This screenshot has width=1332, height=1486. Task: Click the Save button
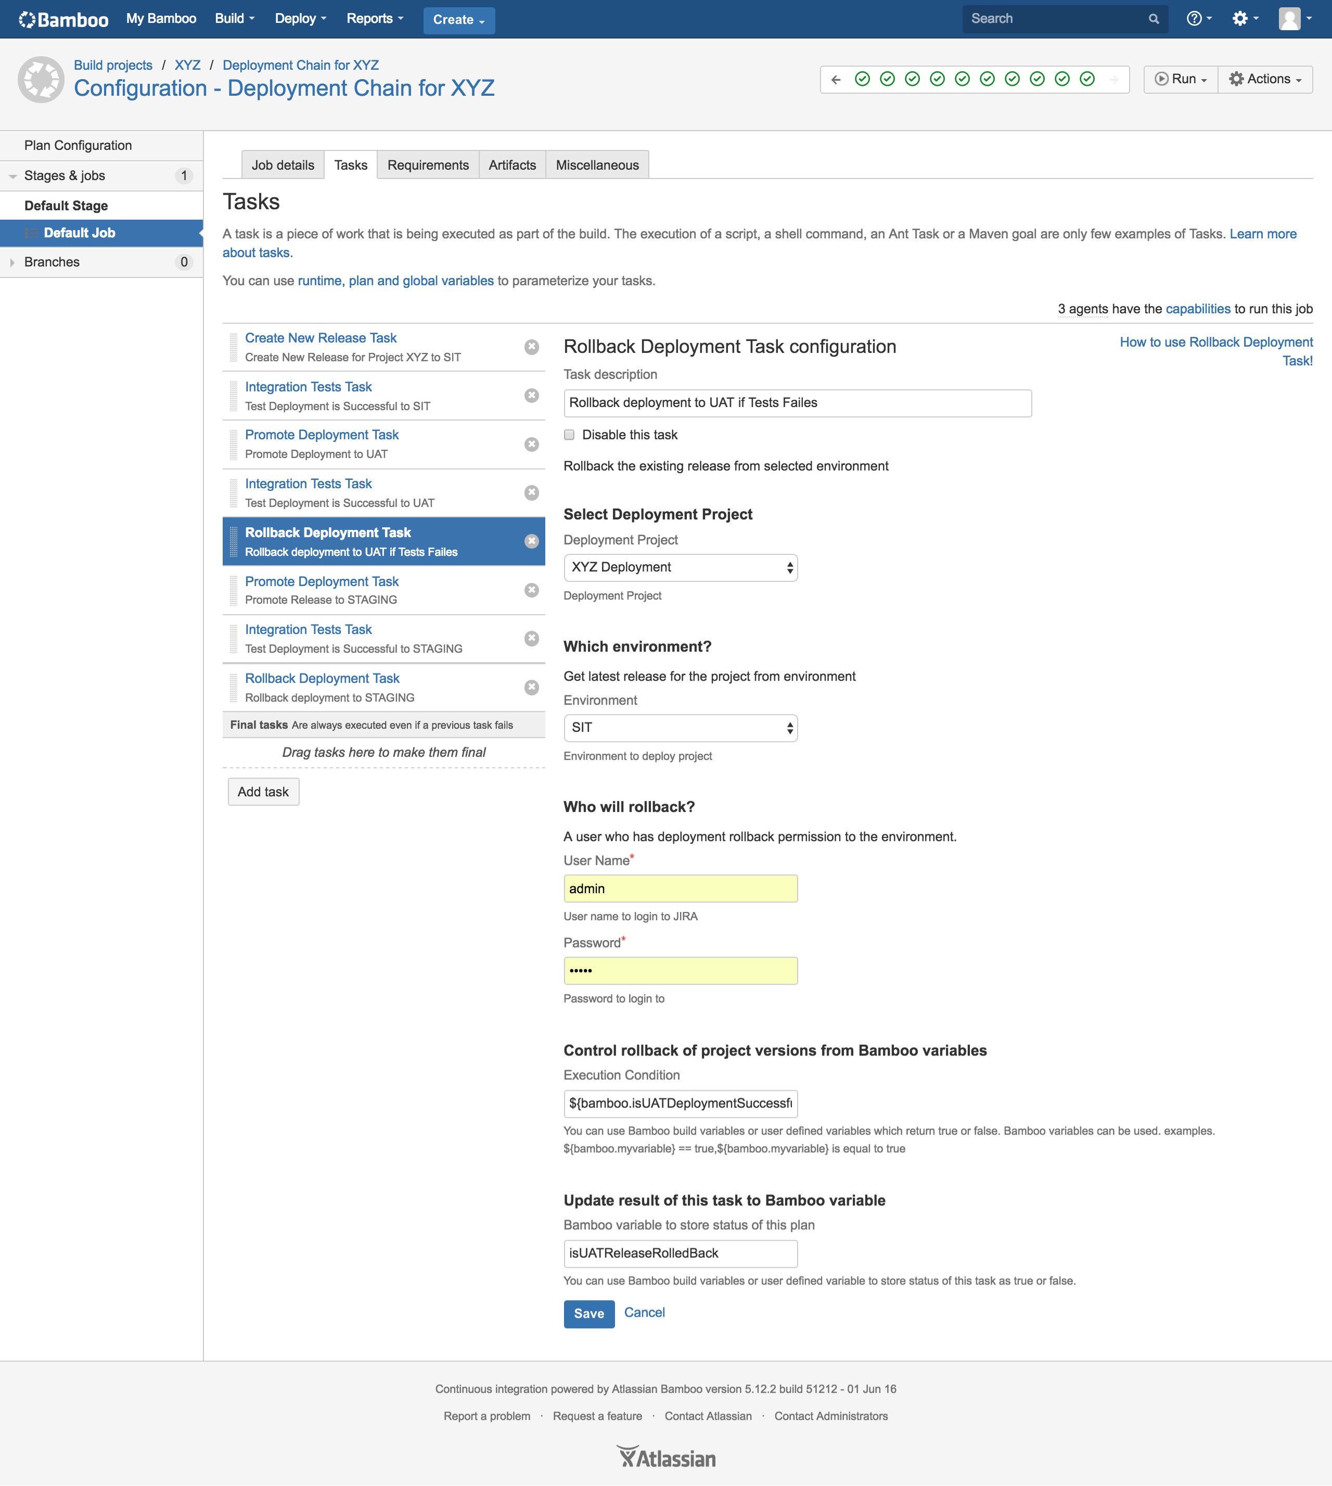pyautogui.click(x=588, y=1313)
